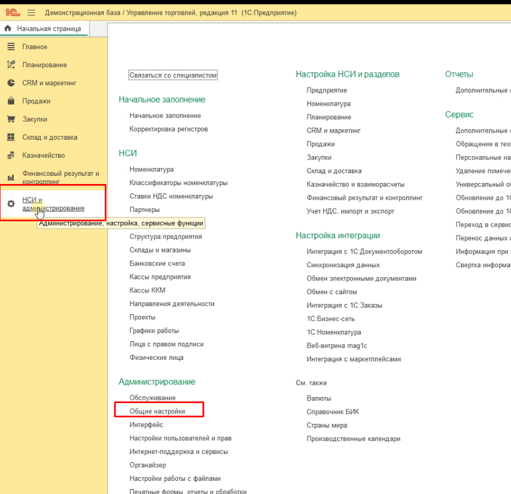Open Интеграция с 1С:Документооборотом

click(x=364, y=251)
